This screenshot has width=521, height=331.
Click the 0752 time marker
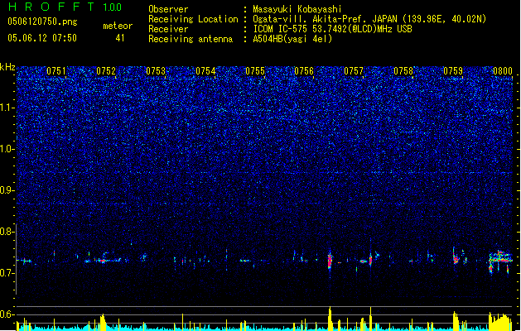pos(106,71)
